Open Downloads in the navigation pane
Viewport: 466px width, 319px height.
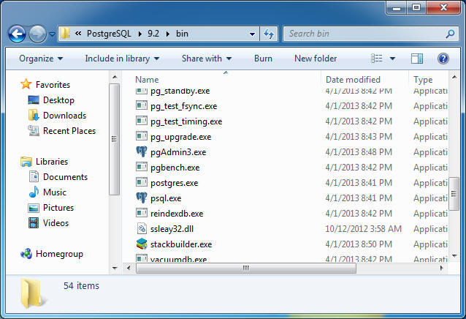(64, 116)
